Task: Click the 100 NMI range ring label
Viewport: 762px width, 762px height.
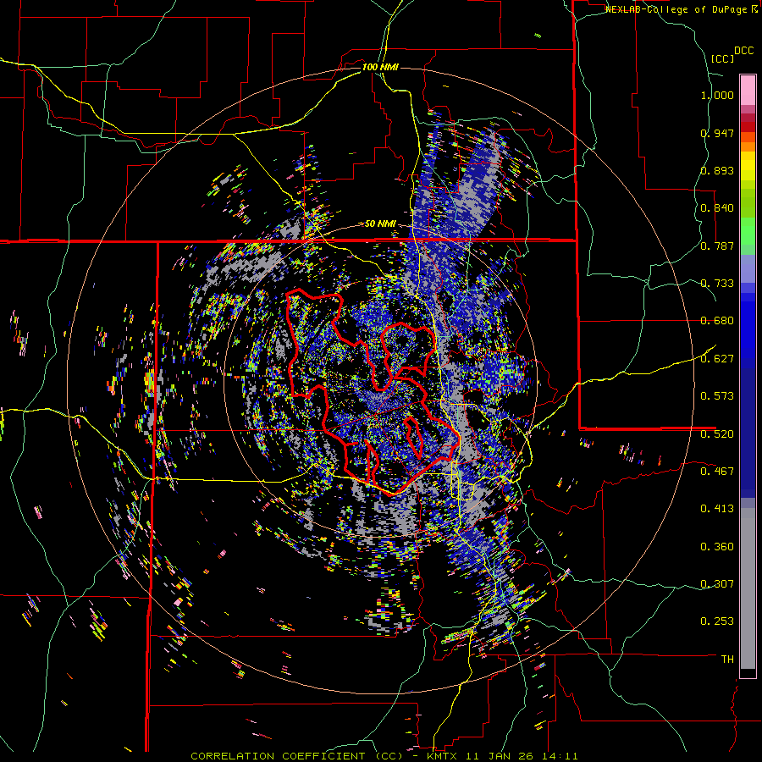Action: (x=380, y=67)
